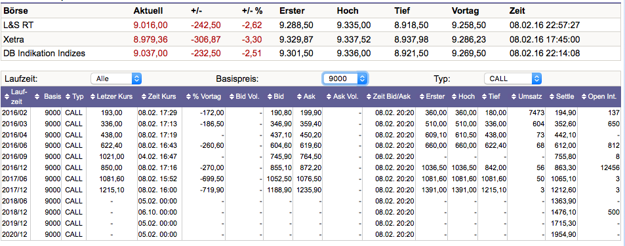Viewport: 625px width, 246px height.
Task: Sort by % Vortag column icon
Action: pos(189,96)
